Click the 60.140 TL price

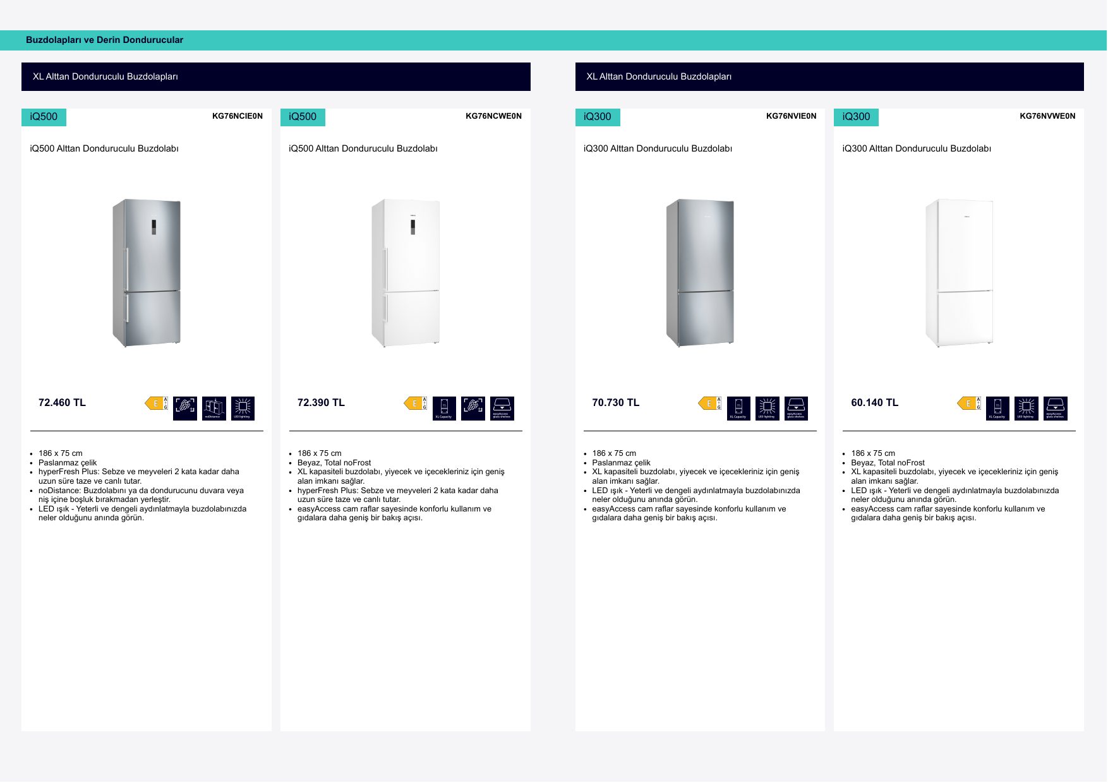coord(874,403)
